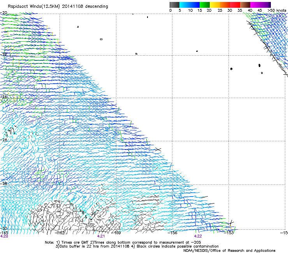Click the latitude label '-28'
The image size is (288, 253).
pos(4,183)
